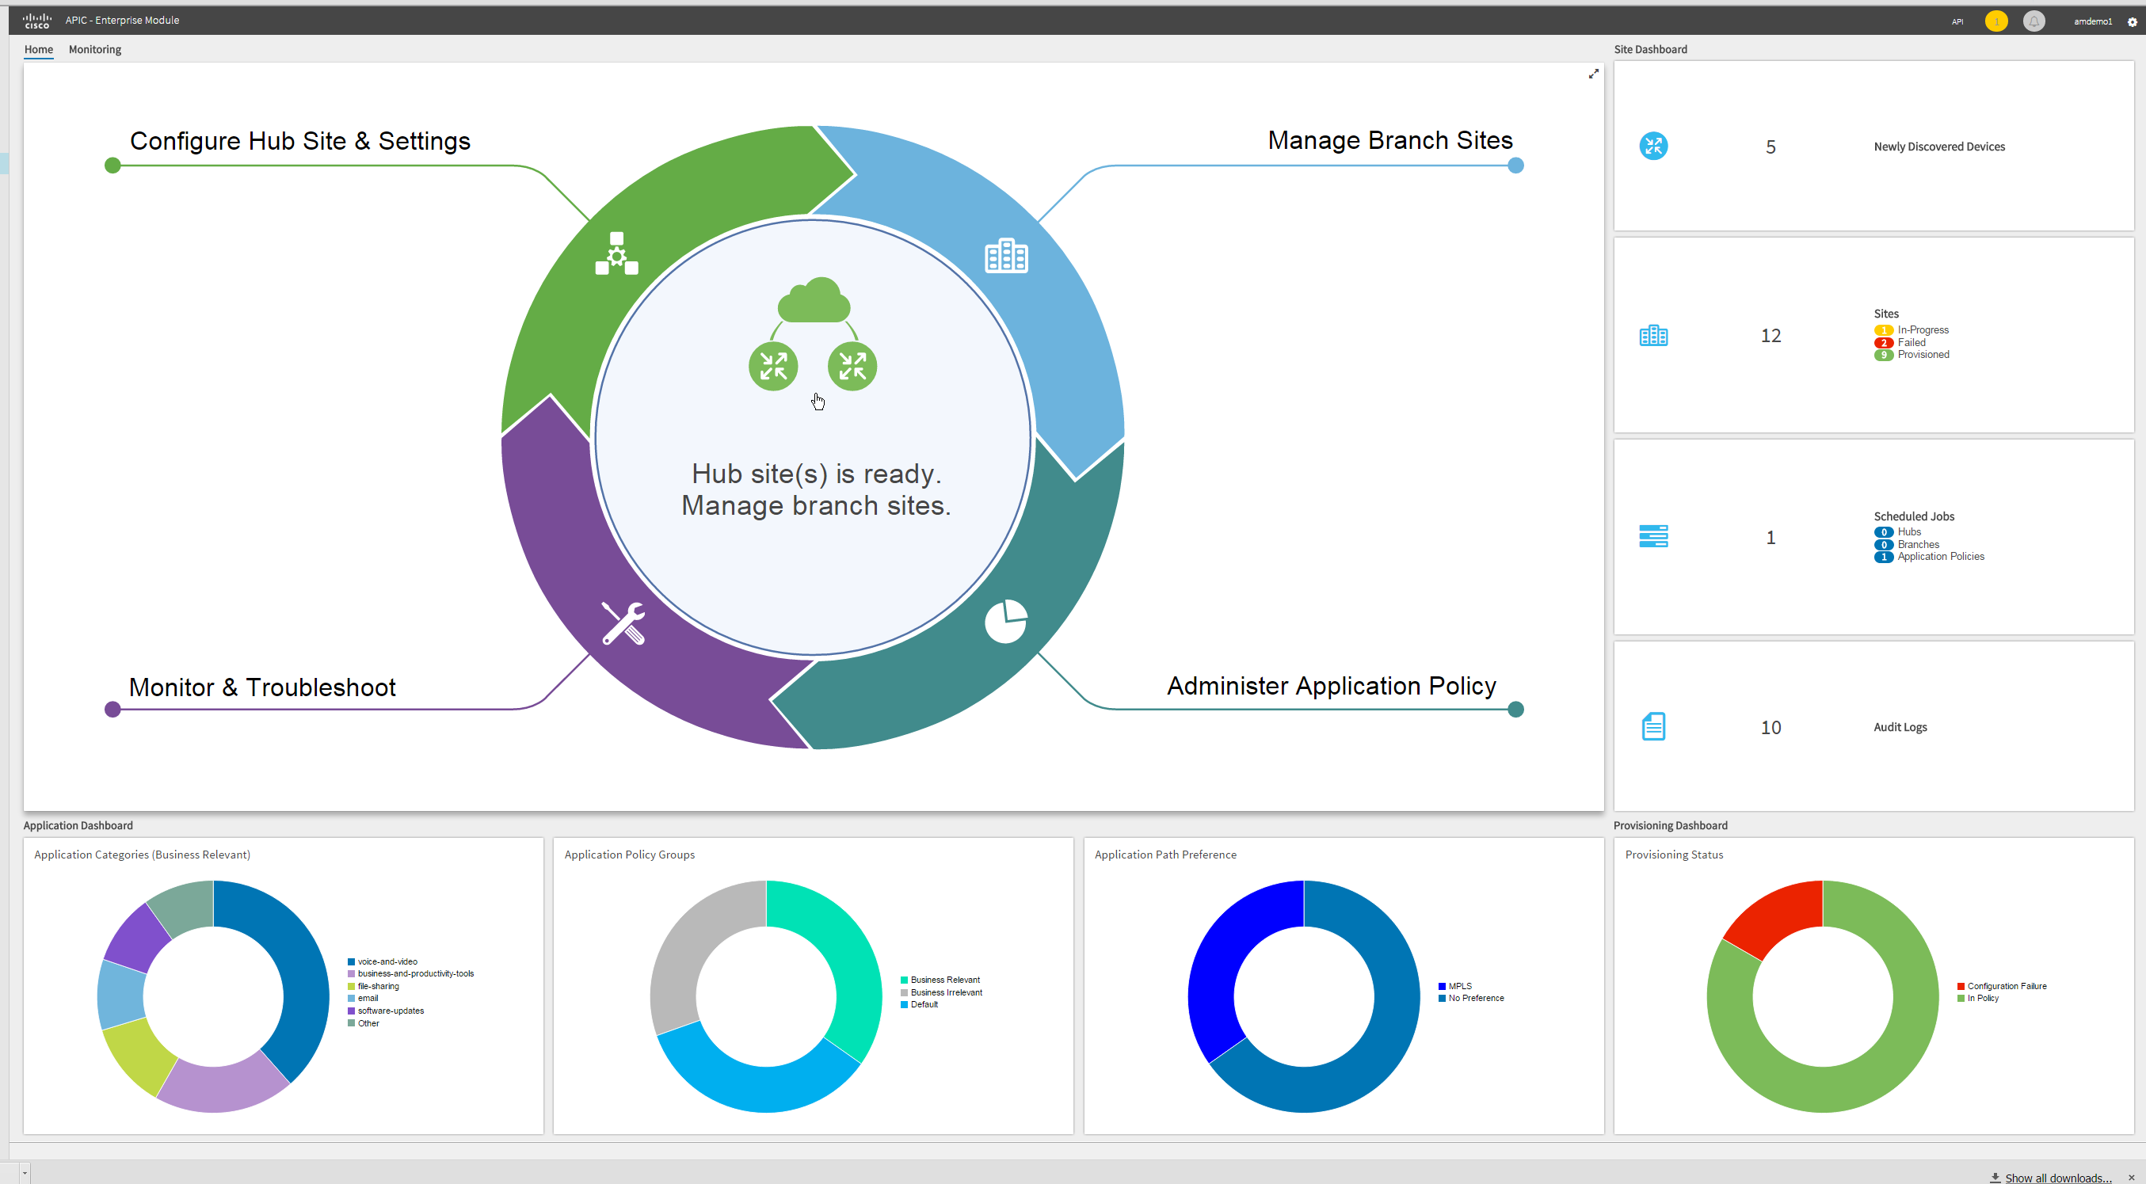Click Application Categories (Business Relevant) title
Image resolution: width=2146 pixels, height=1184 pixels.
coord(142,855)
